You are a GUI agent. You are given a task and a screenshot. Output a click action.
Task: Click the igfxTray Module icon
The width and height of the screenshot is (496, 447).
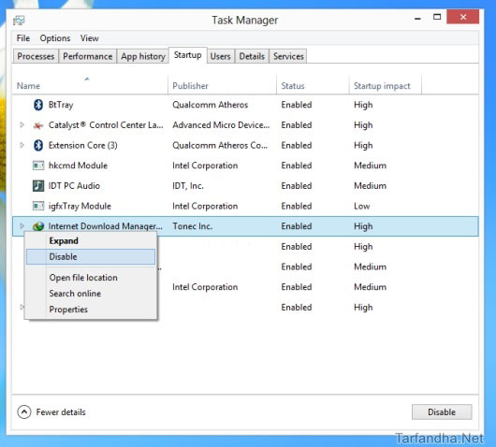click(x=38, y=206)
